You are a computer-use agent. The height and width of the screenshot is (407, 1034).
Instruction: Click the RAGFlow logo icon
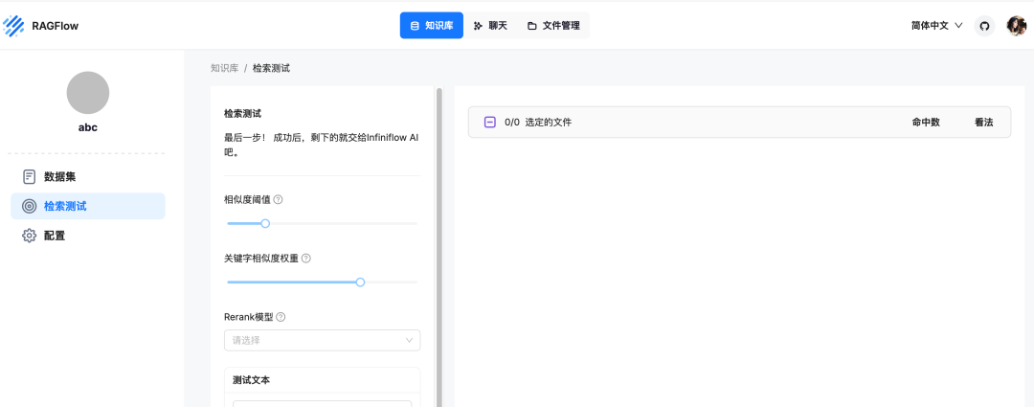point(13,26)
